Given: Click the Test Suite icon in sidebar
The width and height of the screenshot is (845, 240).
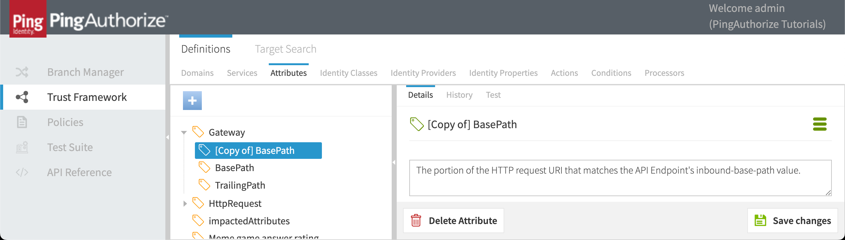Looking at the screenshot, I should (x=22, y=148).
